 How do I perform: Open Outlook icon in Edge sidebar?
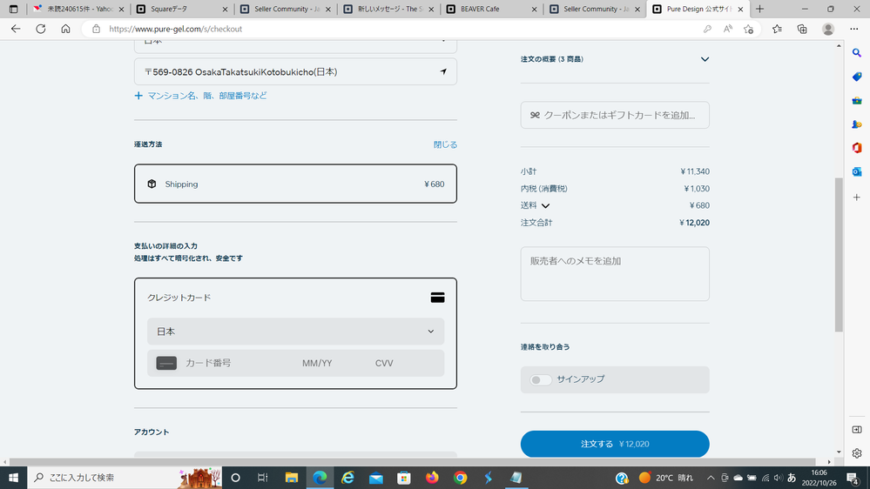(857, 171)
